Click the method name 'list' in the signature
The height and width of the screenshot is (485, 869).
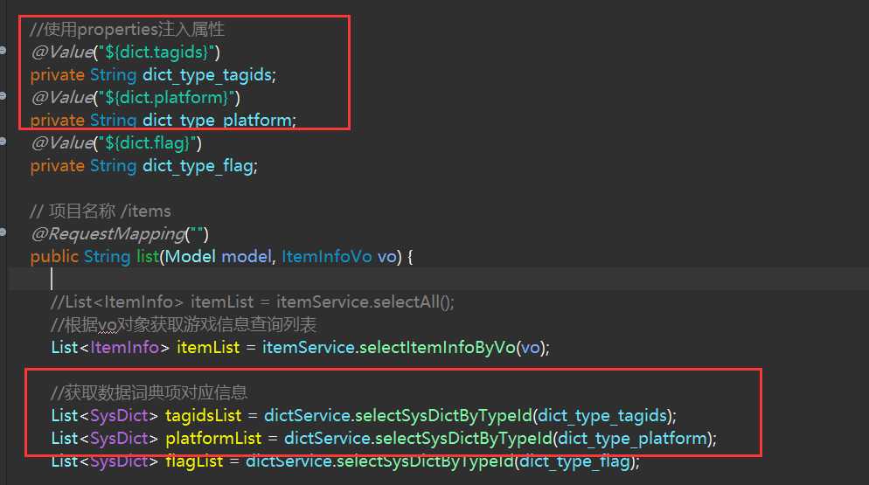coord(148,257)
